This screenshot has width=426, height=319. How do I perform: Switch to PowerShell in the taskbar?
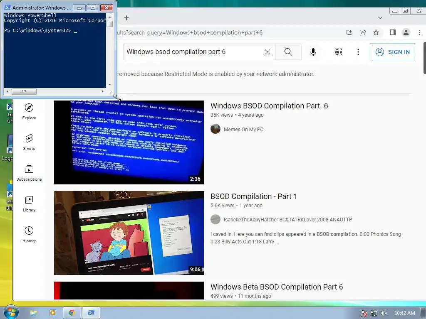tap(91, 313)
